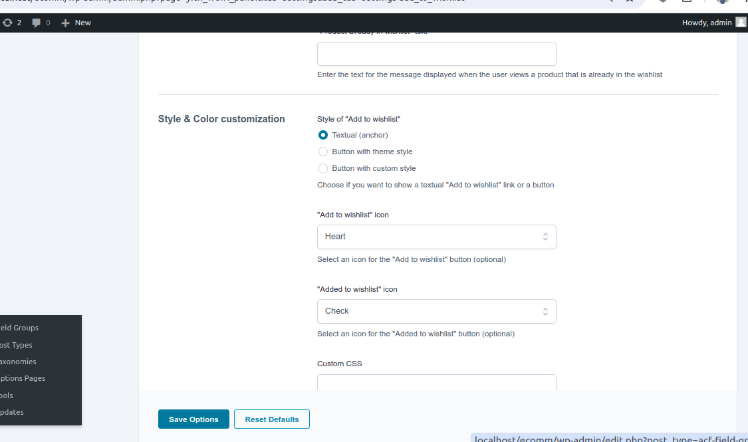Click the "Added to wishlist" icon label
The width and height of the screenshot is (748, 442).
point(357,289)
